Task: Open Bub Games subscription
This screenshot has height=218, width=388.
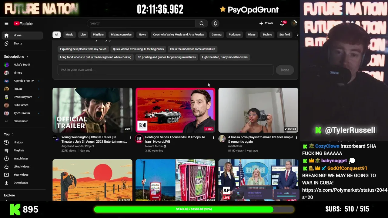Action: (x=22, y=105)
